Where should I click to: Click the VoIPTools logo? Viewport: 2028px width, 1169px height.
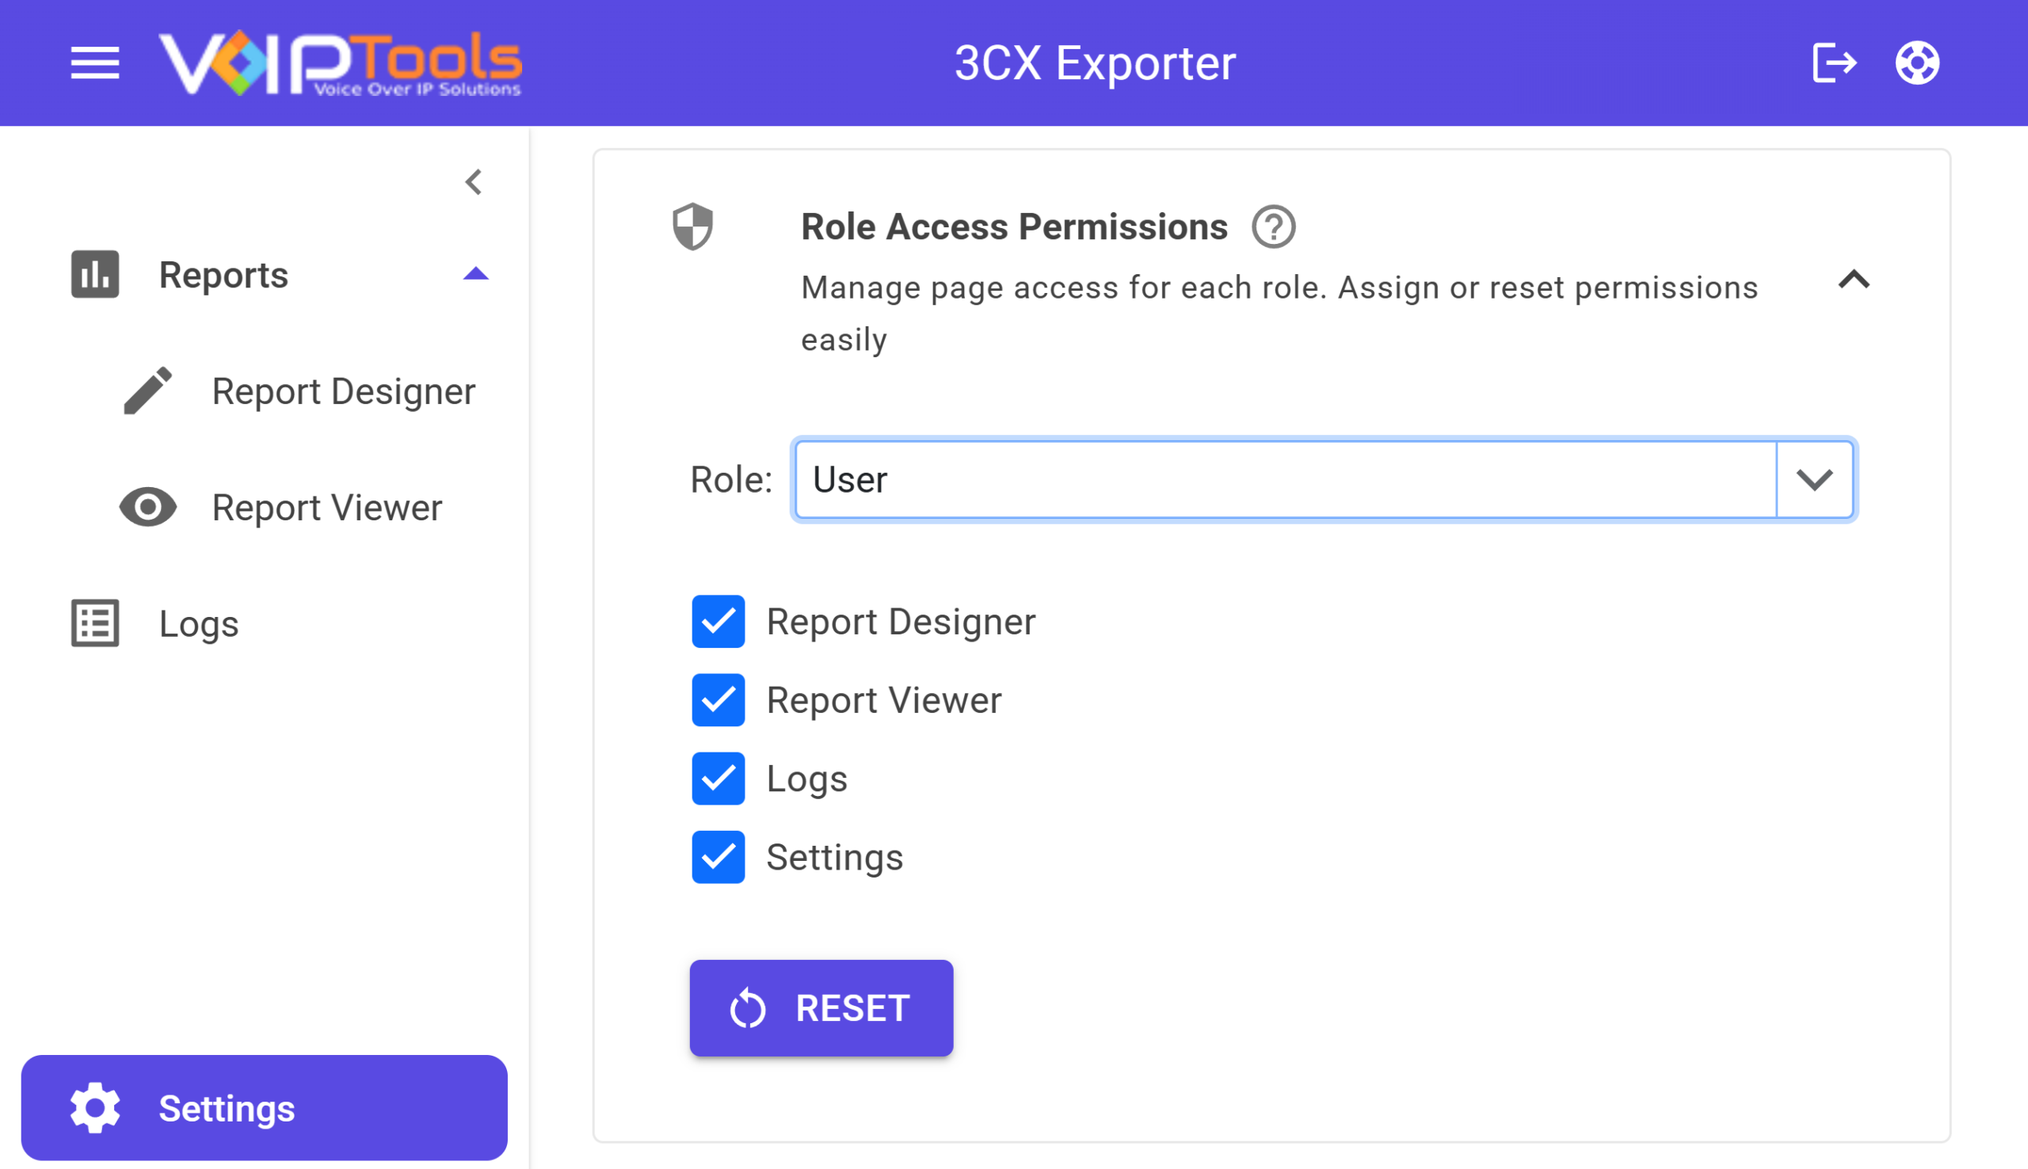[340, 63]
